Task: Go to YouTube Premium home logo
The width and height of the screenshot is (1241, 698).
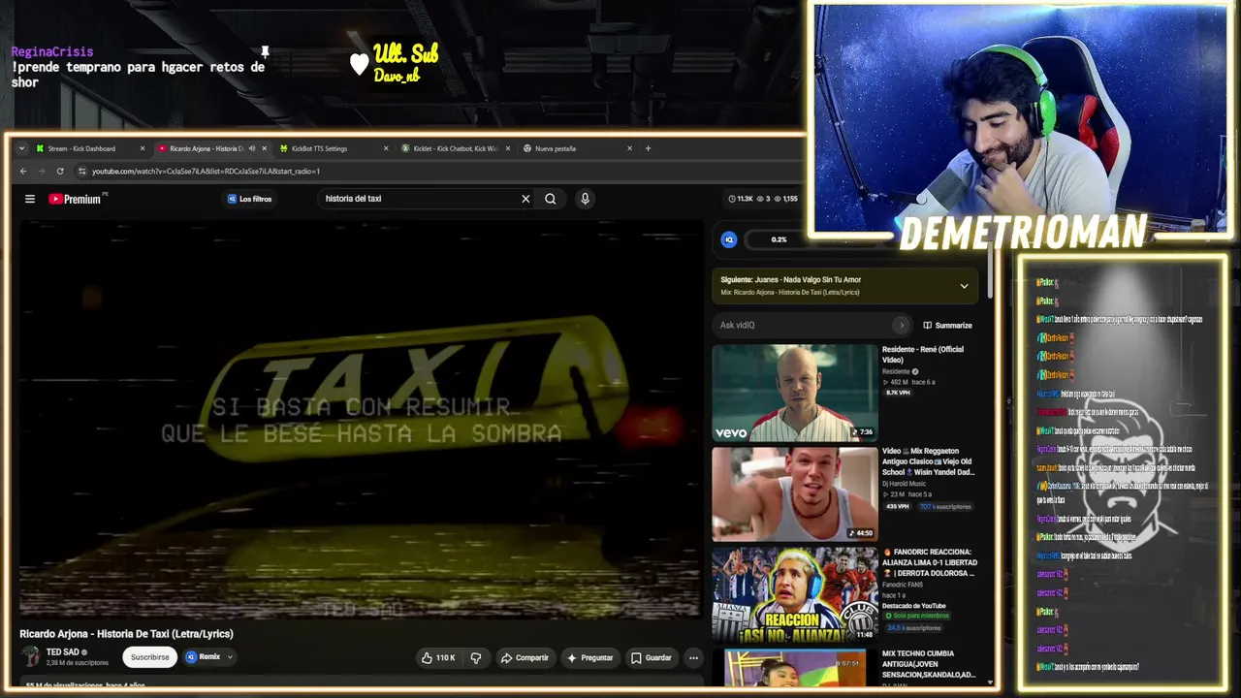Action: coord(75,199)
